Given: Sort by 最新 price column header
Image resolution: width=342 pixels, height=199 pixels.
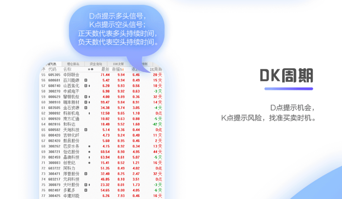Looking at the screenshot, I should pos(105,69).
